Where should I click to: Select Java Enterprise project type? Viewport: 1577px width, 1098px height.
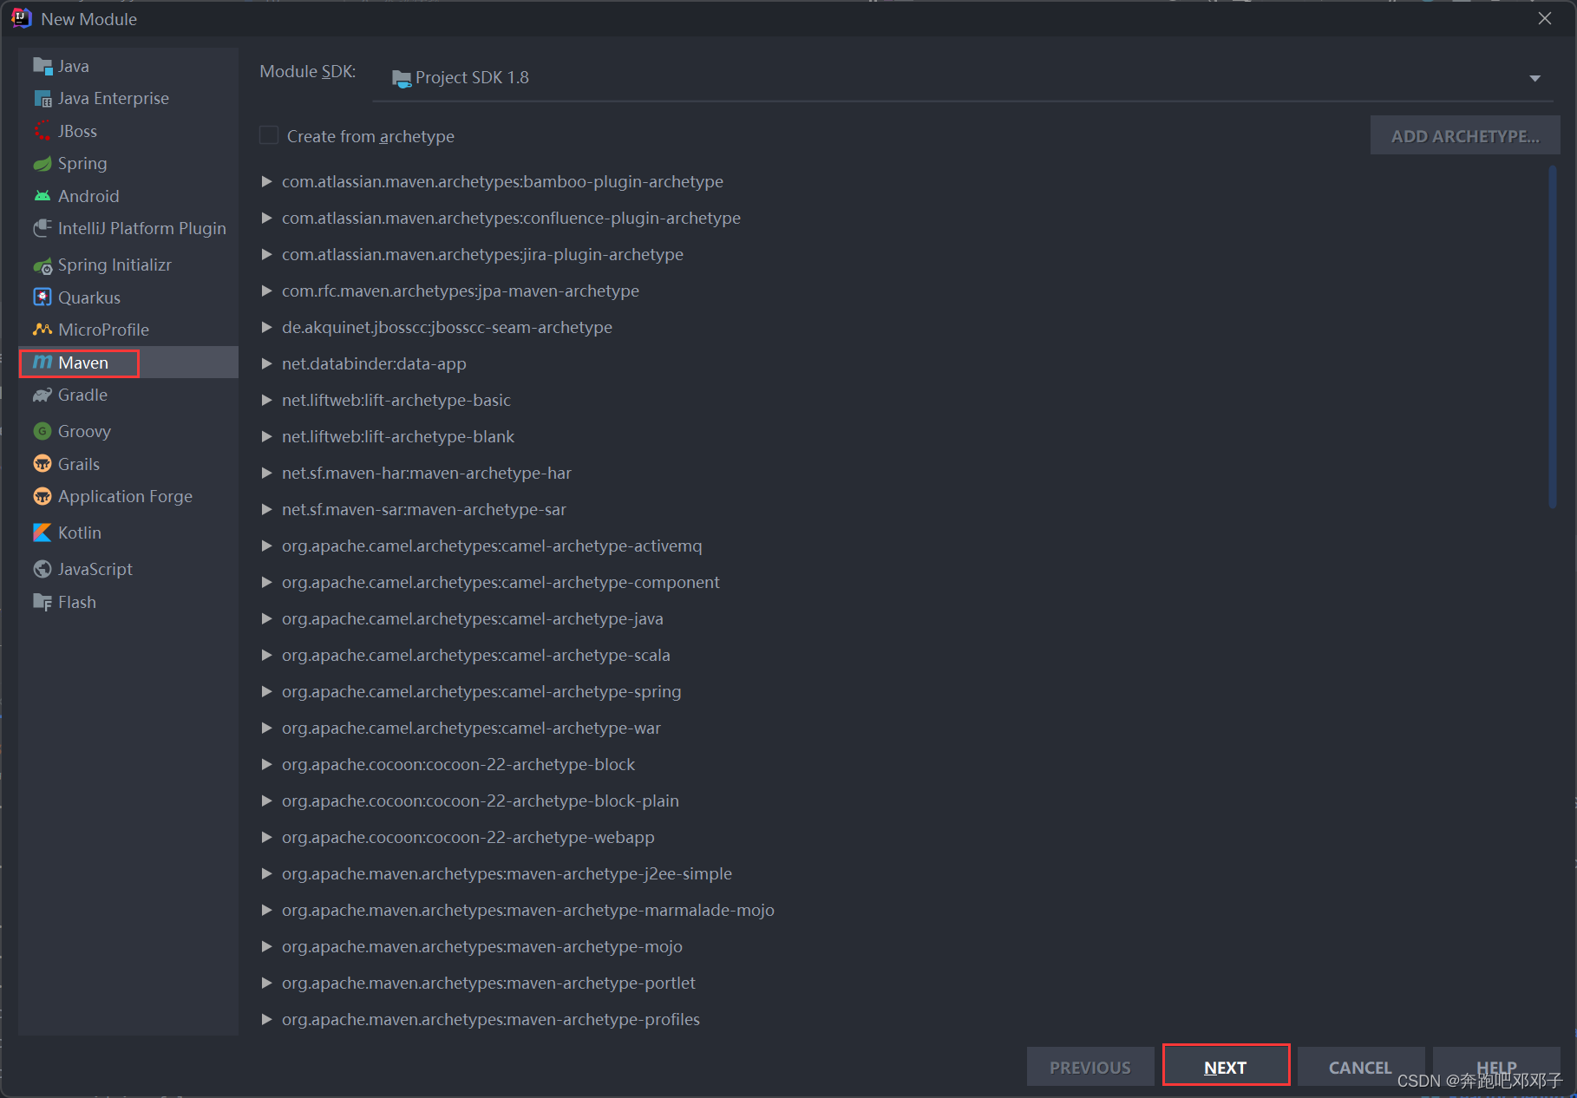[128, 99]
